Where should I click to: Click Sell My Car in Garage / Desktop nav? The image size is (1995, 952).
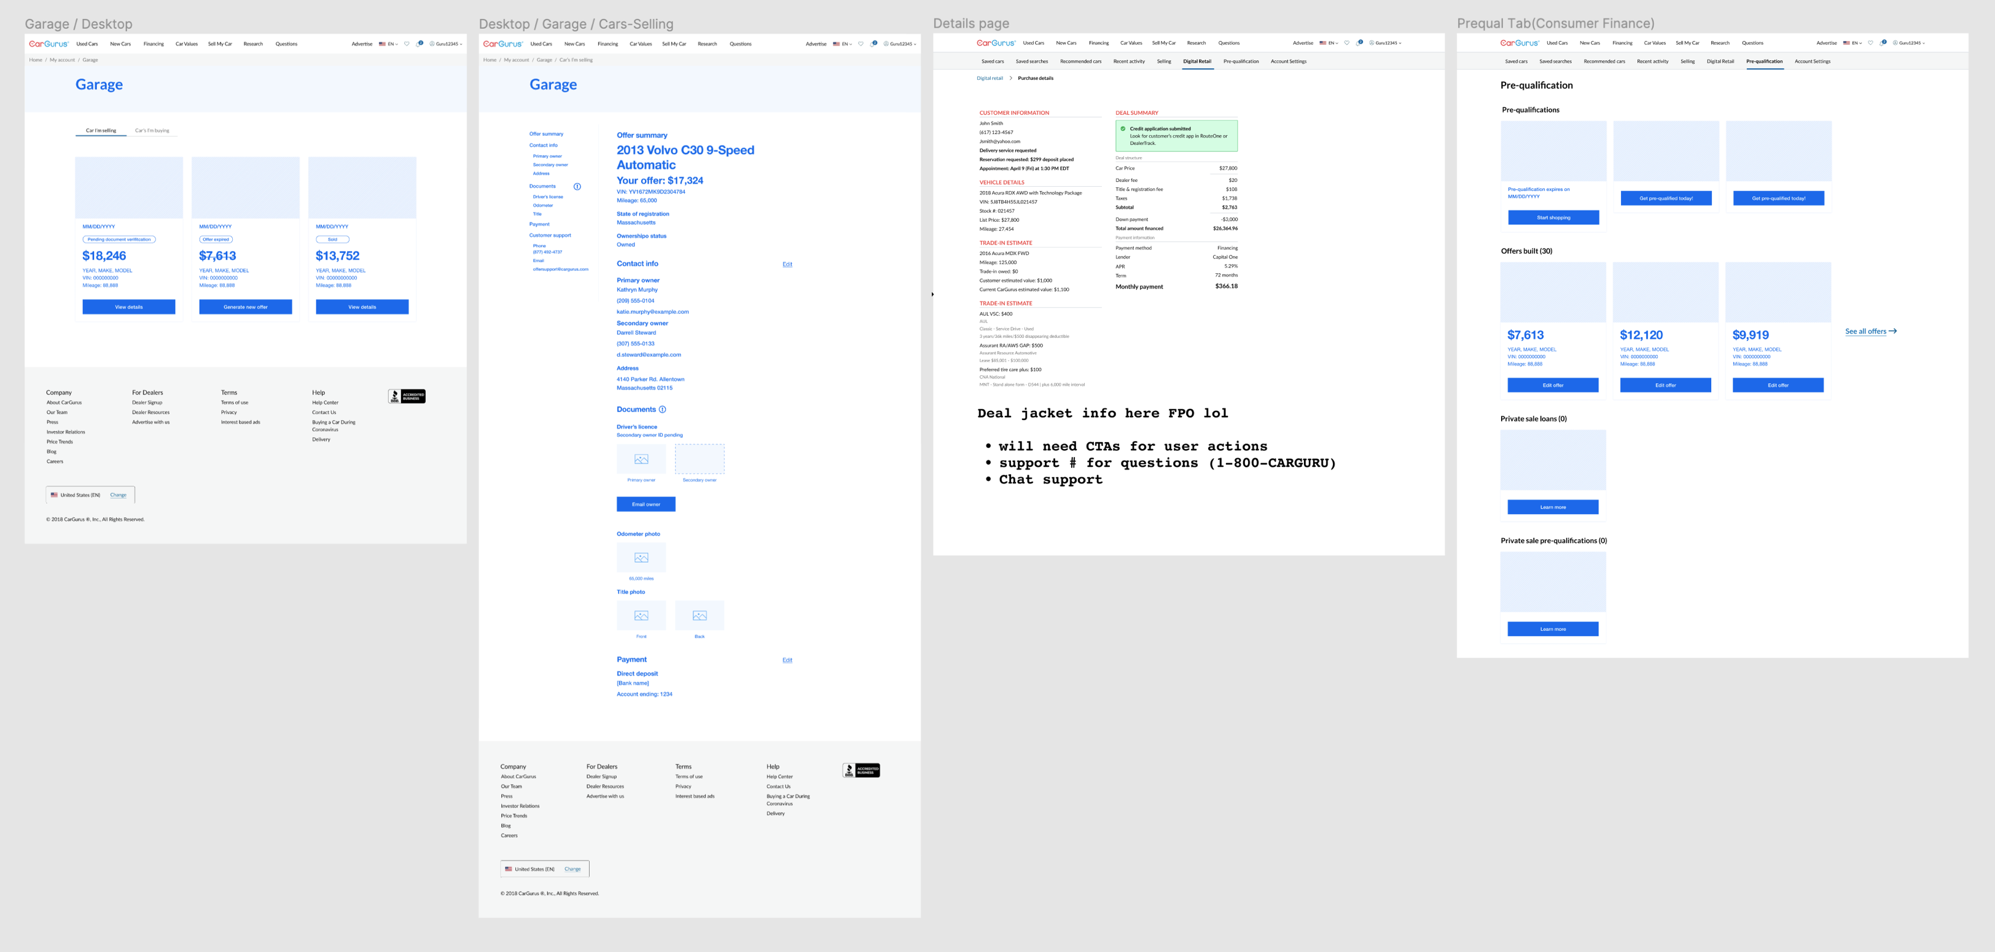pyautogui.click(x=220, y=44)
